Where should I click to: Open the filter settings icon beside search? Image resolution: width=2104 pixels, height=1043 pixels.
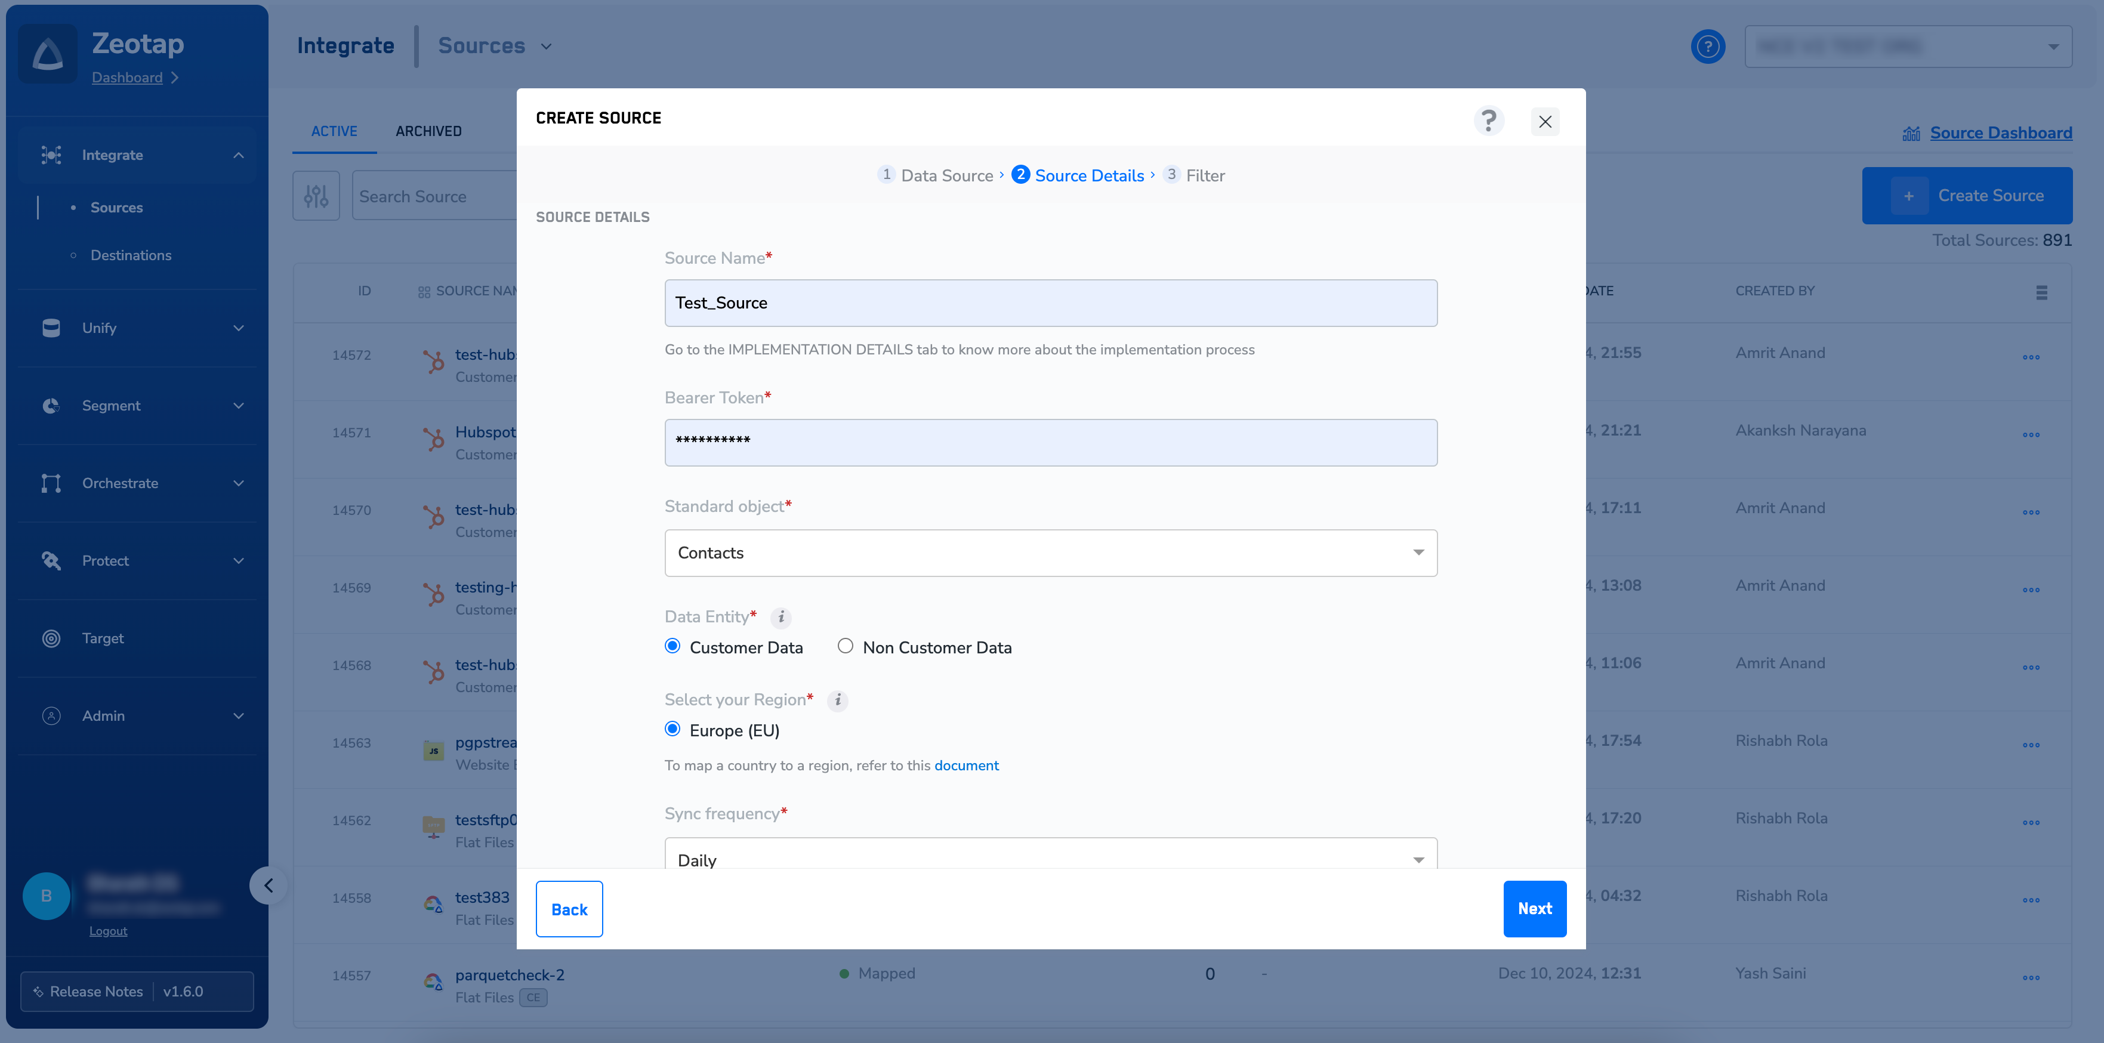tap(316, 196)
